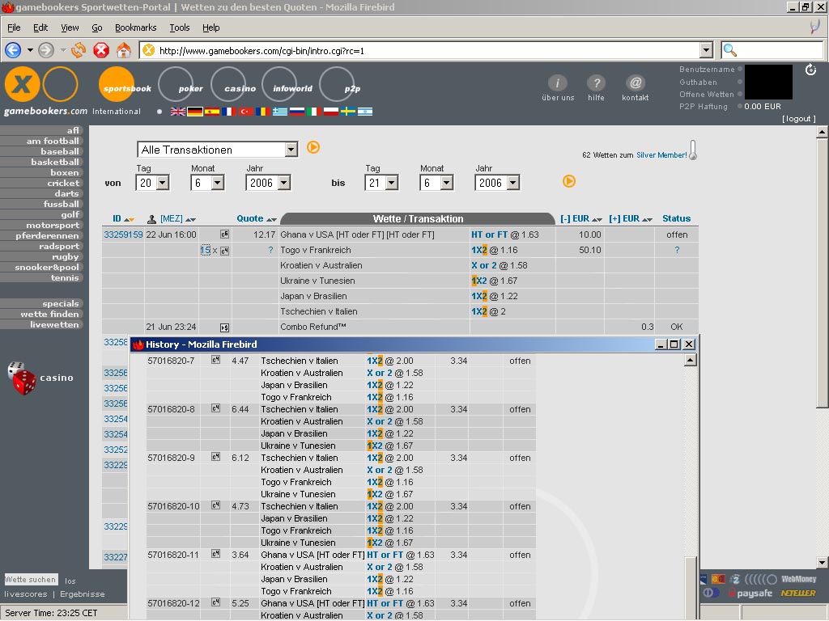
Task: Open the Bookmarks menu
Action: pyautogui.click(x=135, y=27)
